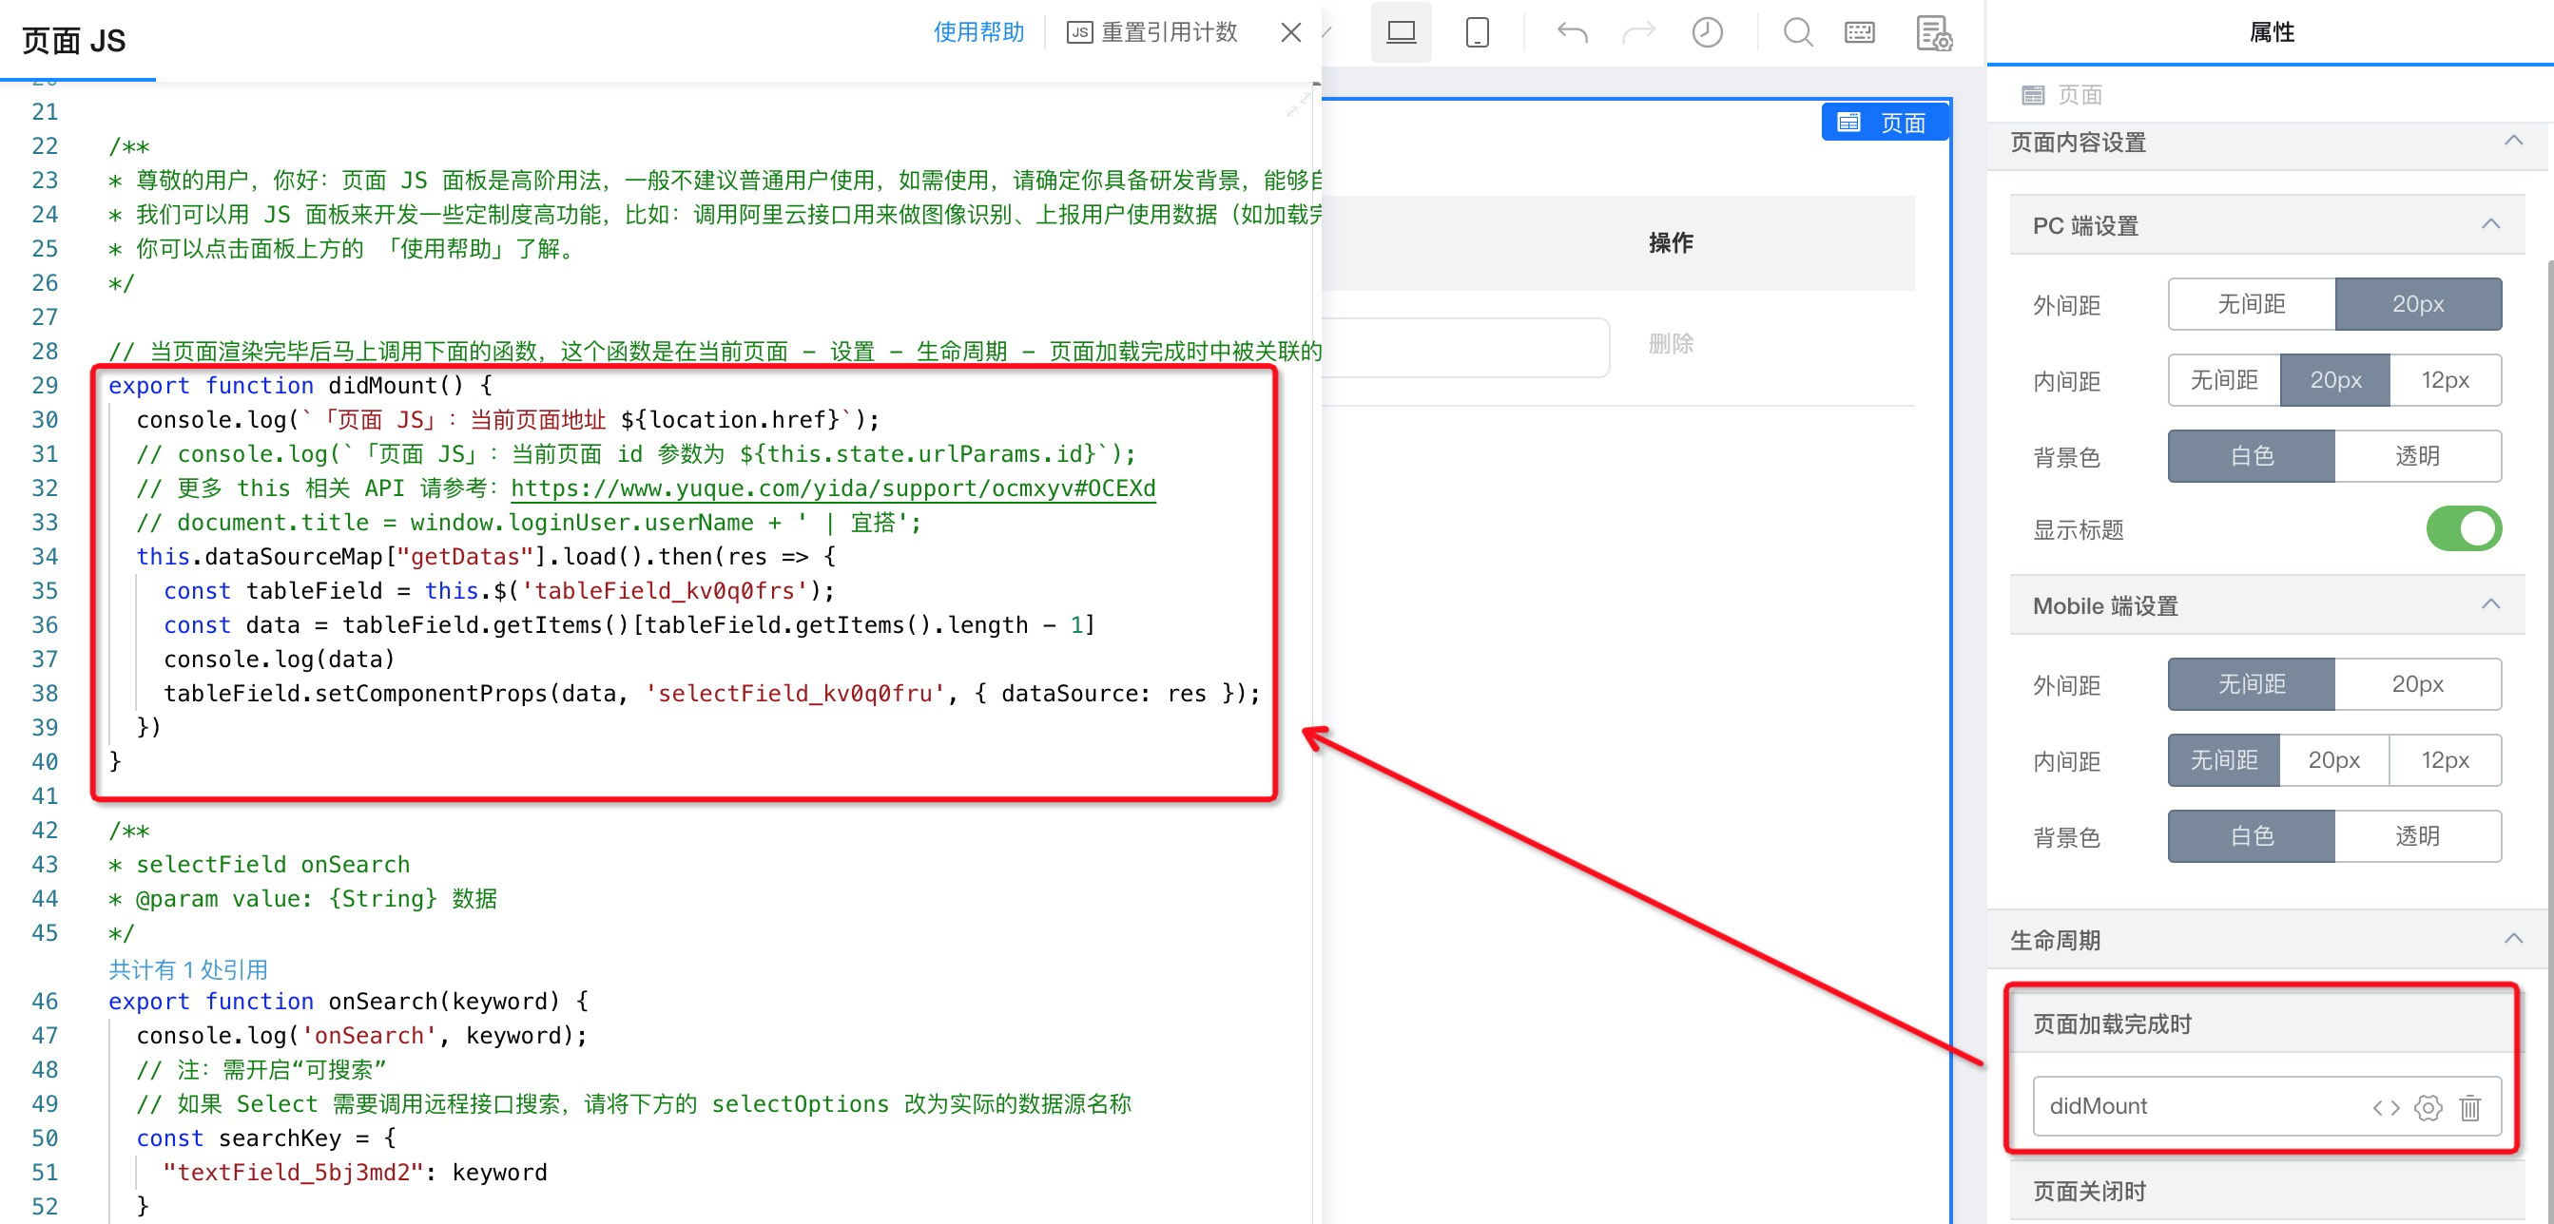Open the 使用帮助 link
The height and width of the screenshot is (1224, 2554).
977,32
